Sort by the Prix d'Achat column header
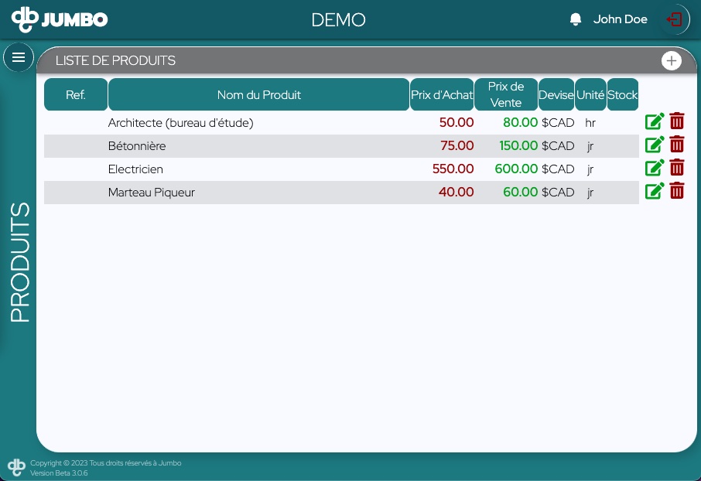 [442, 94]
